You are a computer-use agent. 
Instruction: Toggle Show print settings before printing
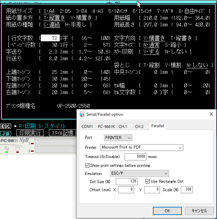[x=87, y=166]
